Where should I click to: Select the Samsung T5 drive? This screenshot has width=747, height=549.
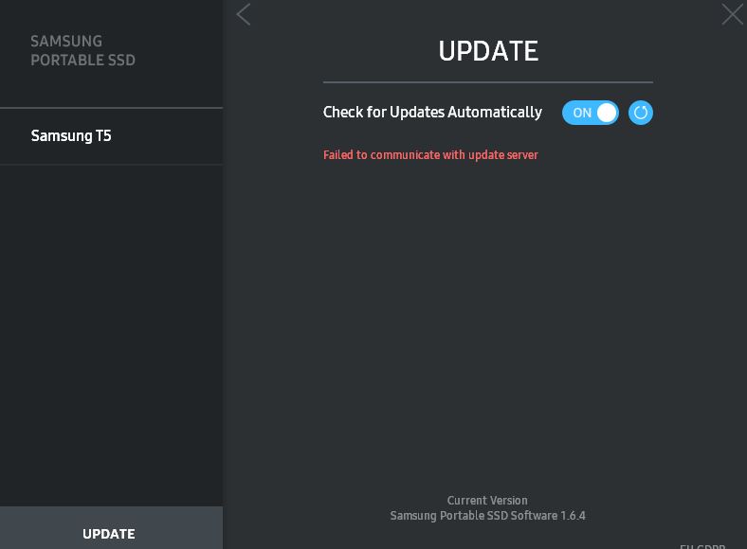point(71,135)
